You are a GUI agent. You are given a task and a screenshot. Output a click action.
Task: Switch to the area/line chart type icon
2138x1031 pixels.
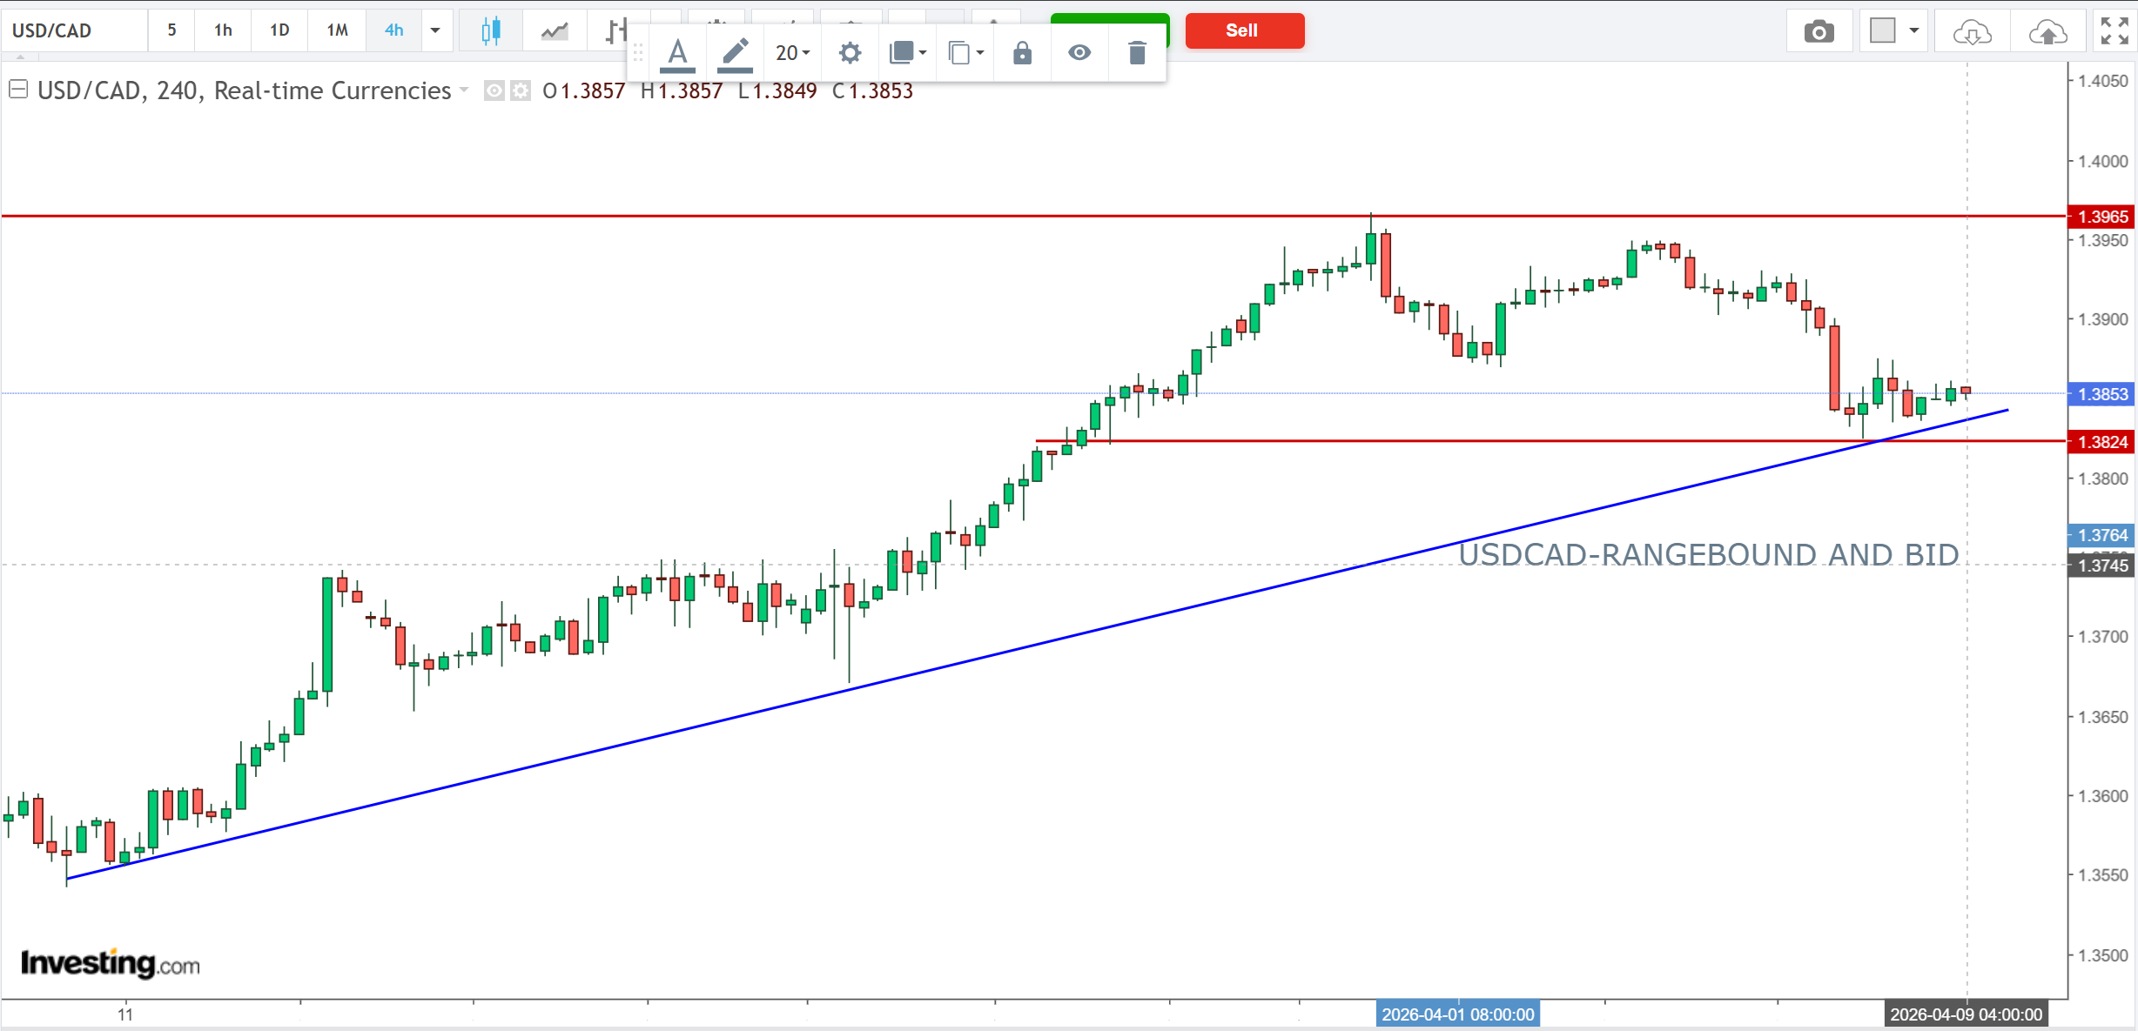pyautogui.click(x=554, y=31)
